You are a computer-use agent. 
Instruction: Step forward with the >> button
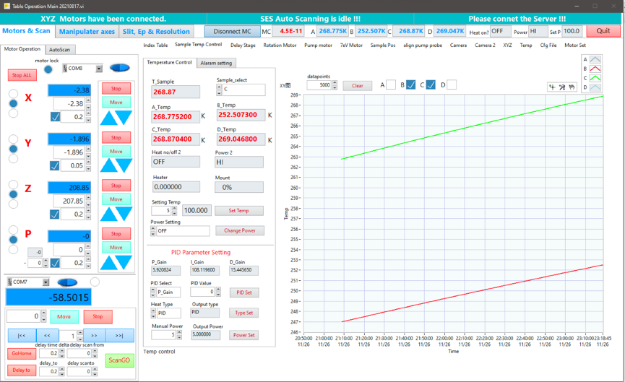[x=94, y=336]
